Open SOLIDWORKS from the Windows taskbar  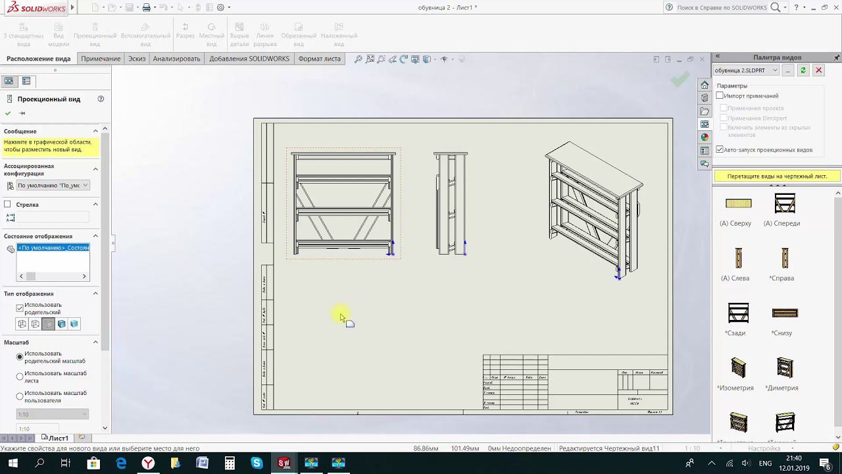pyautogui.click(x=284, y=463)
